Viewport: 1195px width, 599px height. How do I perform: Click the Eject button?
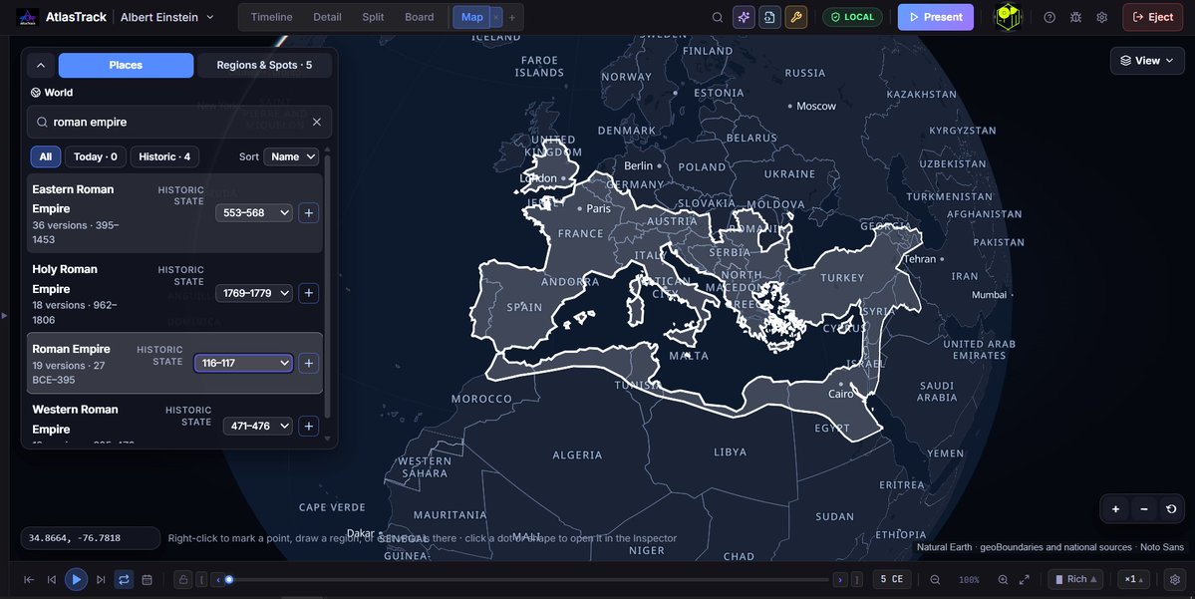[1152, 17]
